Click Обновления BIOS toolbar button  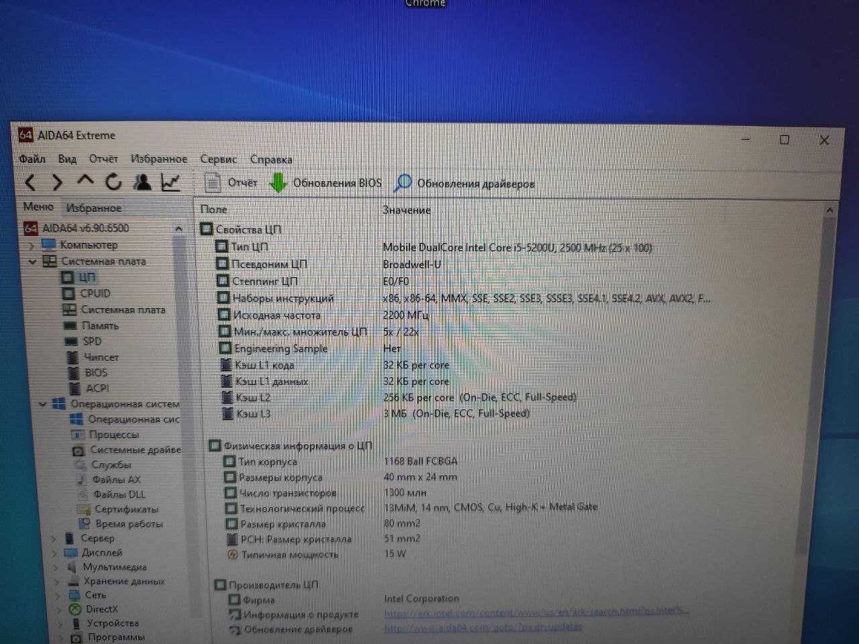coord(325,182)
